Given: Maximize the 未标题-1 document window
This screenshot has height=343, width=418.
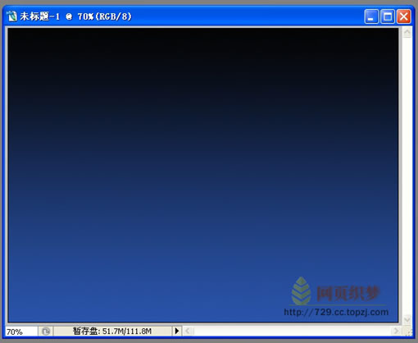Looking at the screenshot, I should (x=388, y=16).
